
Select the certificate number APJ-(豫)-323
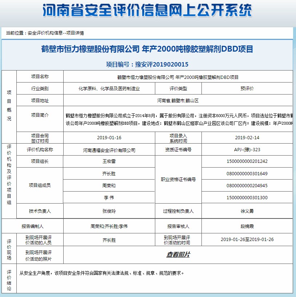click(247, 150)
